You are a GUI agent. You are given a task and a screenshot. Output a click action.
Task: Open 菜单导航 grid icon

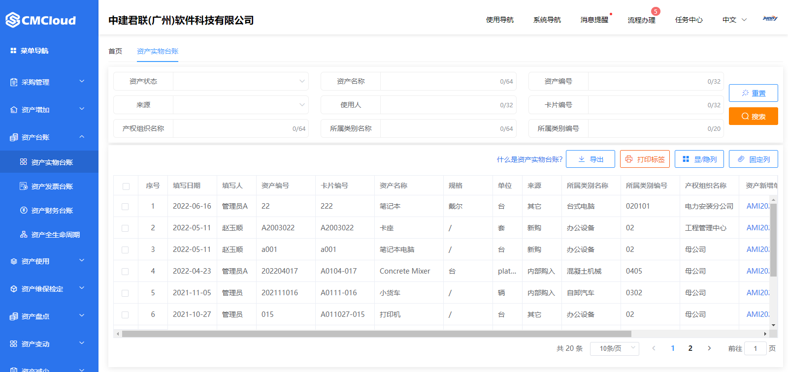(13, 51)
